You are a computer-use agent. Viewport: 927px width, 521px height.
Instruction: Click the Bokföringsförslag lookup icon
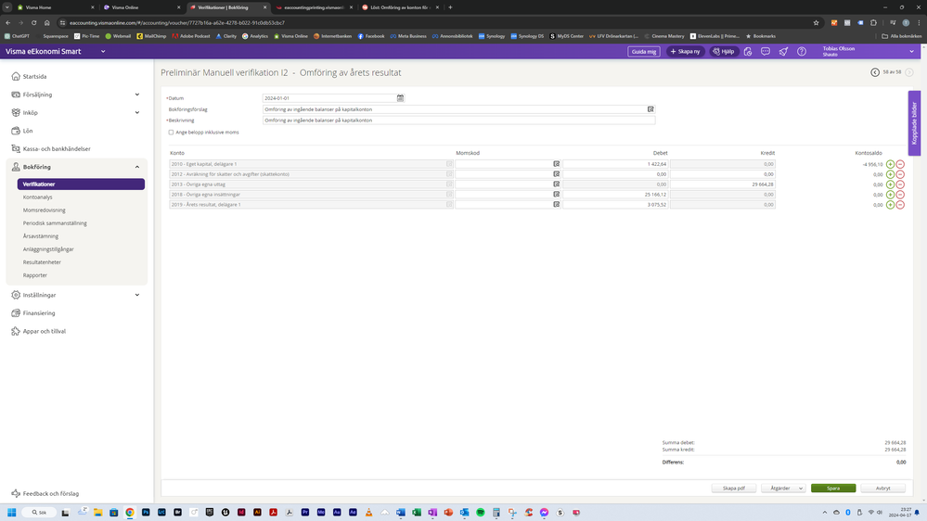[650, 109]
